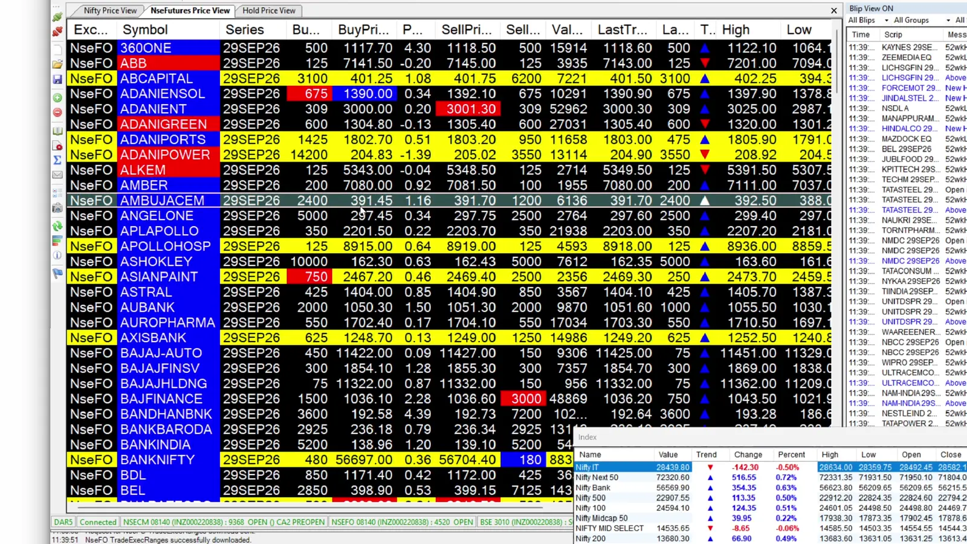Click the white trend arrow for AMBUJACEM
The height and width of the screenshot is (544, 967).
point(705,201)
